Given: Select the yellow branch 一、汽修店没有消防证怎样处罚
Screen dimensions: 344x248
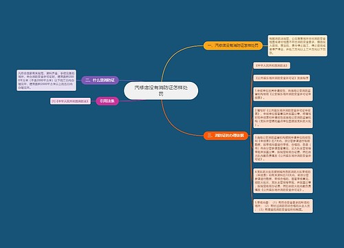Looking at the screenshot, I should pos(233,45).
